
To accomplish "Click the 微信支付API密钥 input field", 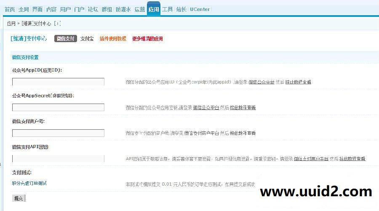I will point(58,159).
